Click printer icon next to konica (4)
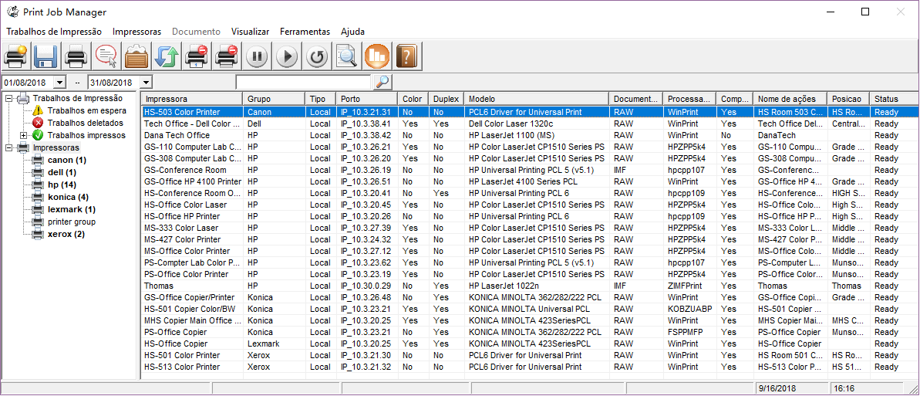 (38, 197)
